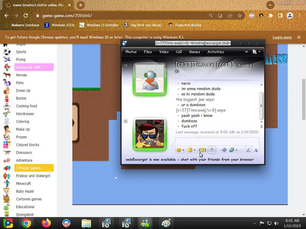This screenshot has height=229, width=306.
Task: Click the Sports soccer ball icon
Action: [7, 52]
